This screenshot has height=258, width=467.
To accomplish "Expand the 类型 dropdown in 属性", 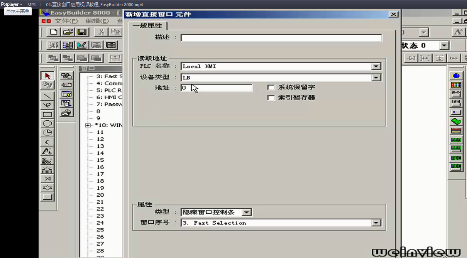I will pyautogui.click(x=247, y=212).
